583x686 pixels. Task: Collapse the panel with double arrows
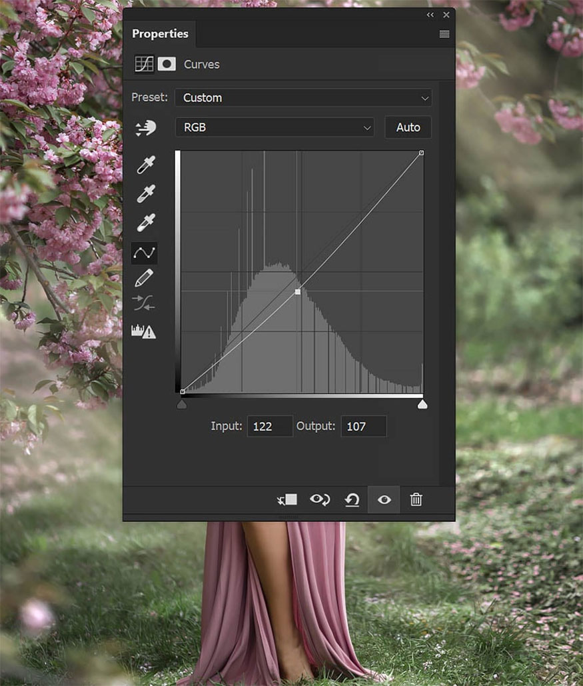430,15
